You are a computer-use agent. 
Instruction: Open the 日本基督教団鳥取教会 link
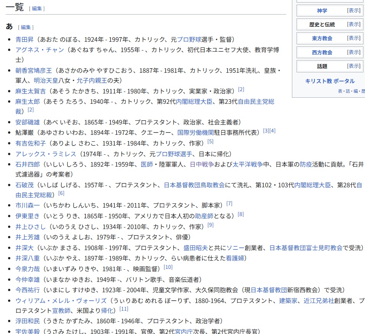[194, 185]
